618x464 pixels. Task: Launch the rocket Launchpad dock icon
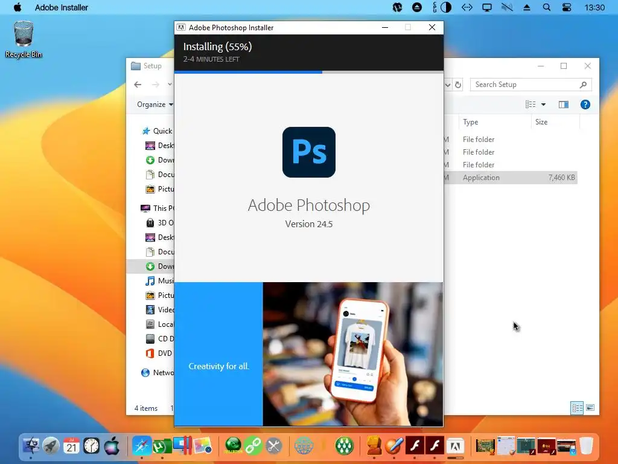[51, 446]
